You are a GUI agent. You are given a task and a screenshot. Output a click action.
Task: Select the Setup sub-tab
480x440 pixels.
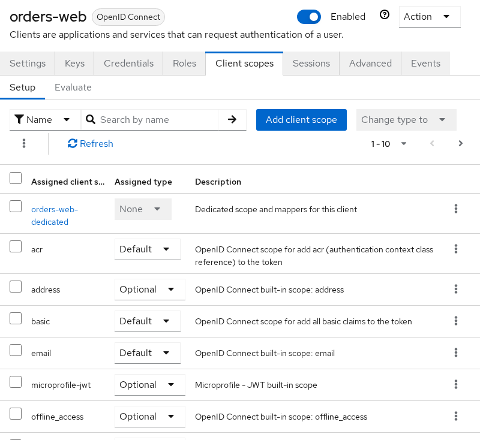pos(22,88)
